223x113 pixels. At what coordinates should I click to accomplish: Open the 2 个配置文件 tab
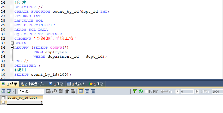32,84
